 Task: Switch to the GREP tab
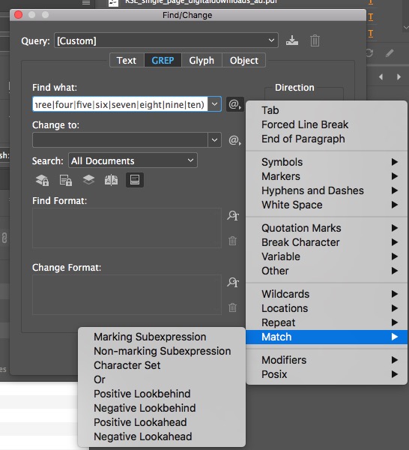[163, 60]
